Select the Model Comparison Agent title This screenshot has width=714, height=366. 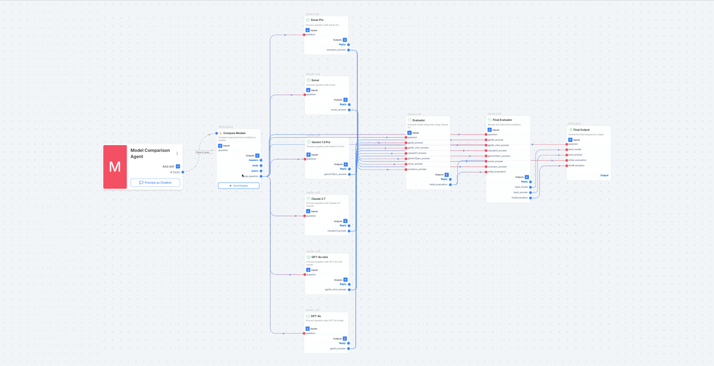pos(150,154)
